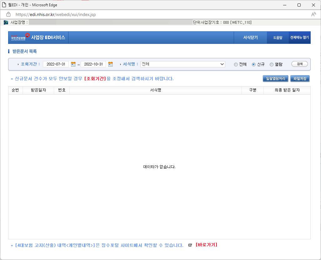The image size is (321, 260).
Task: Select the 열람 radio button
Action: click(x=272, y=65)
